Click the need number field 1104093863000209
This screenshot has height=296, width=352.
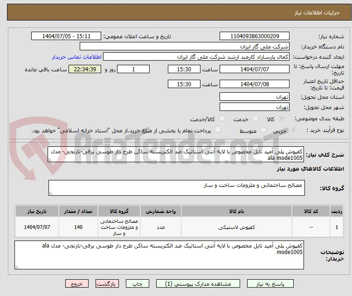pyautogui.click(x=255, y=36)
